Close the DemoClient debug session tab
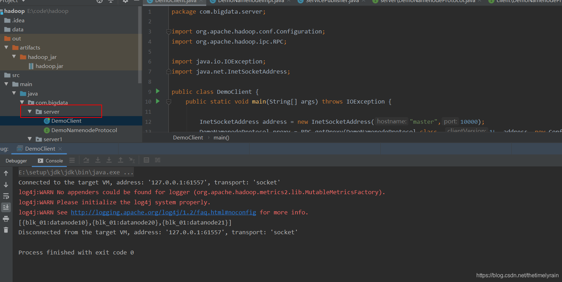The height and width of the screenshot is (282, 562). pos(60,149)
